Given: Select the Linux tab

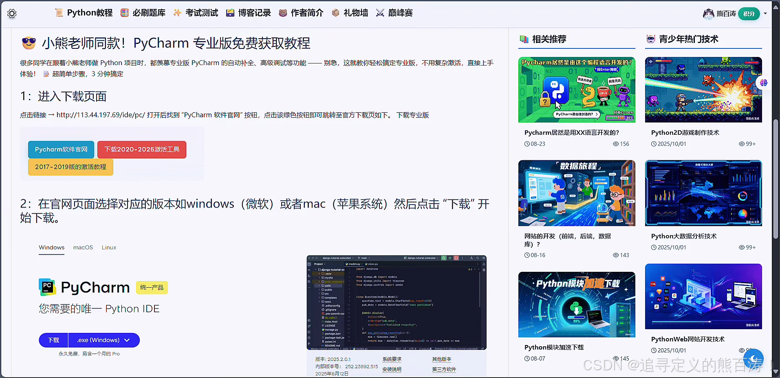Looking at the screenshot, I should pos(109,247).
